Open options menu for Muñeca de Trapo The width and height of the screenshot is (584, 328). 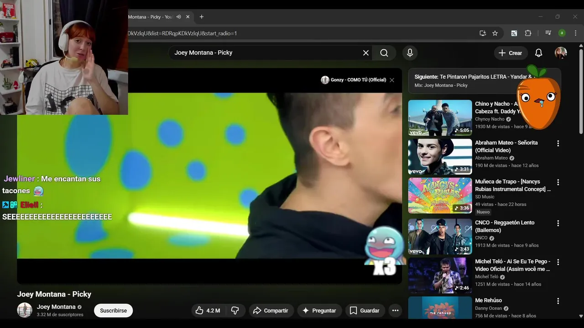(x=558, y=182)
